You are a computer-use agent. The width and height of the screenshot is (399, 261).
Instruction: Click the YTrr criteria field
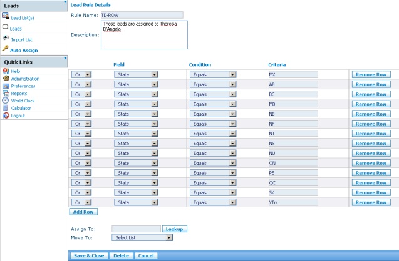[293, 202]
